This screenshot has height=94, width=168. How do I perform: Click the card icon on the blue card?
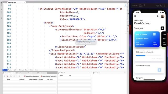tap(154, 34)
